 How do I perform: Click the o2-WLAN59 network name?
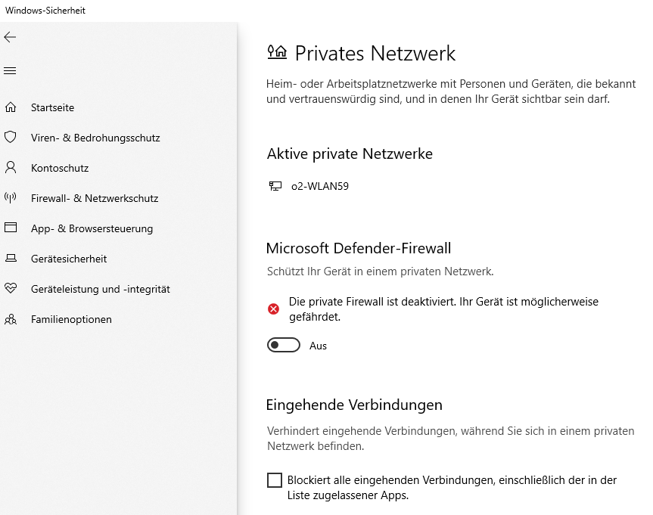pos(320,186)
